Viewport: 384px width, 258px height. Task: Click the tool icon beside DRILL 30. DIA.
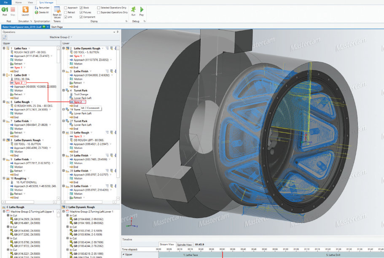(x=12, y=79)
